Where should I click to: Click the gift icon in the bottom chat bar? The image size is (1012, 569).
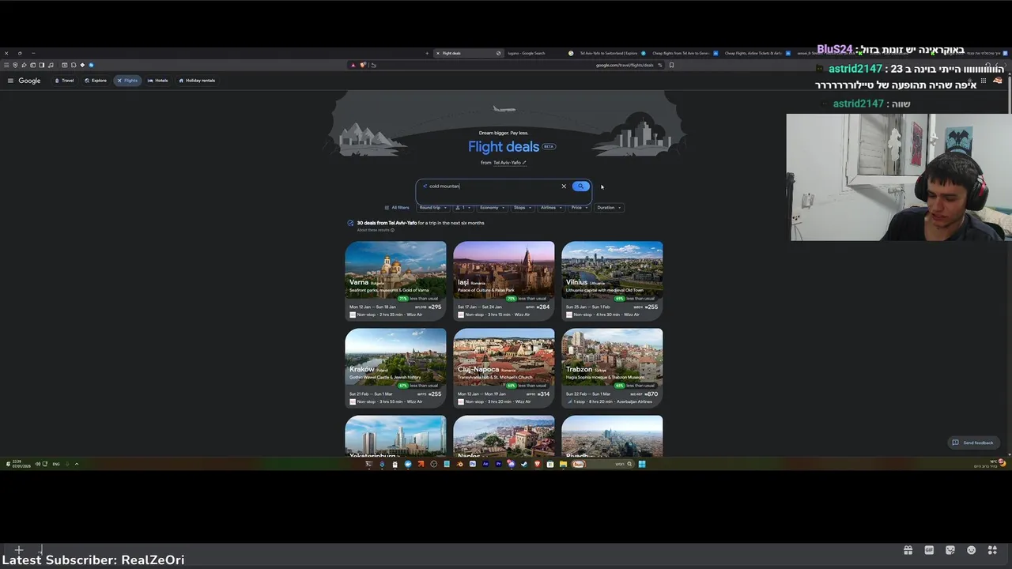tap(908, 550)
